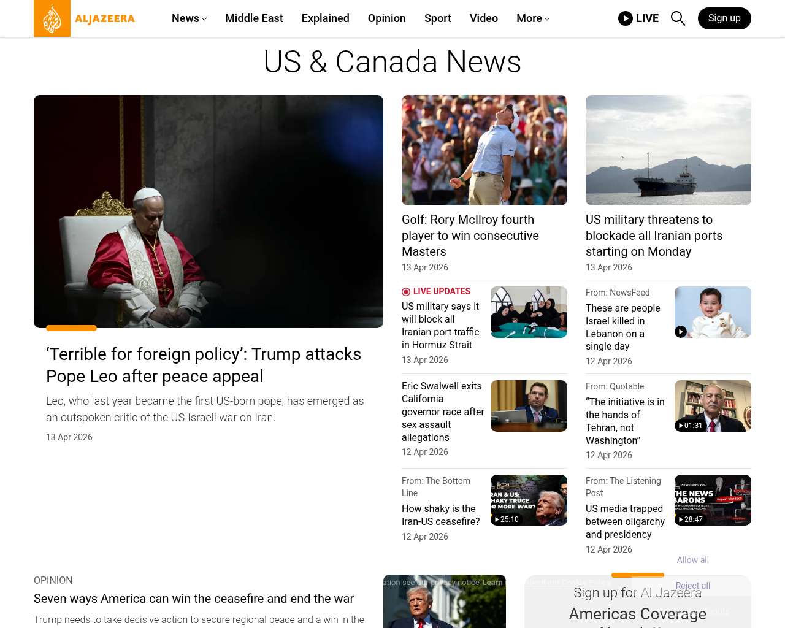Image resolution: width=785 pixels, height=628 pixels.
Task: Click the Pope Leo featured image
Action: tap(209, 212)
